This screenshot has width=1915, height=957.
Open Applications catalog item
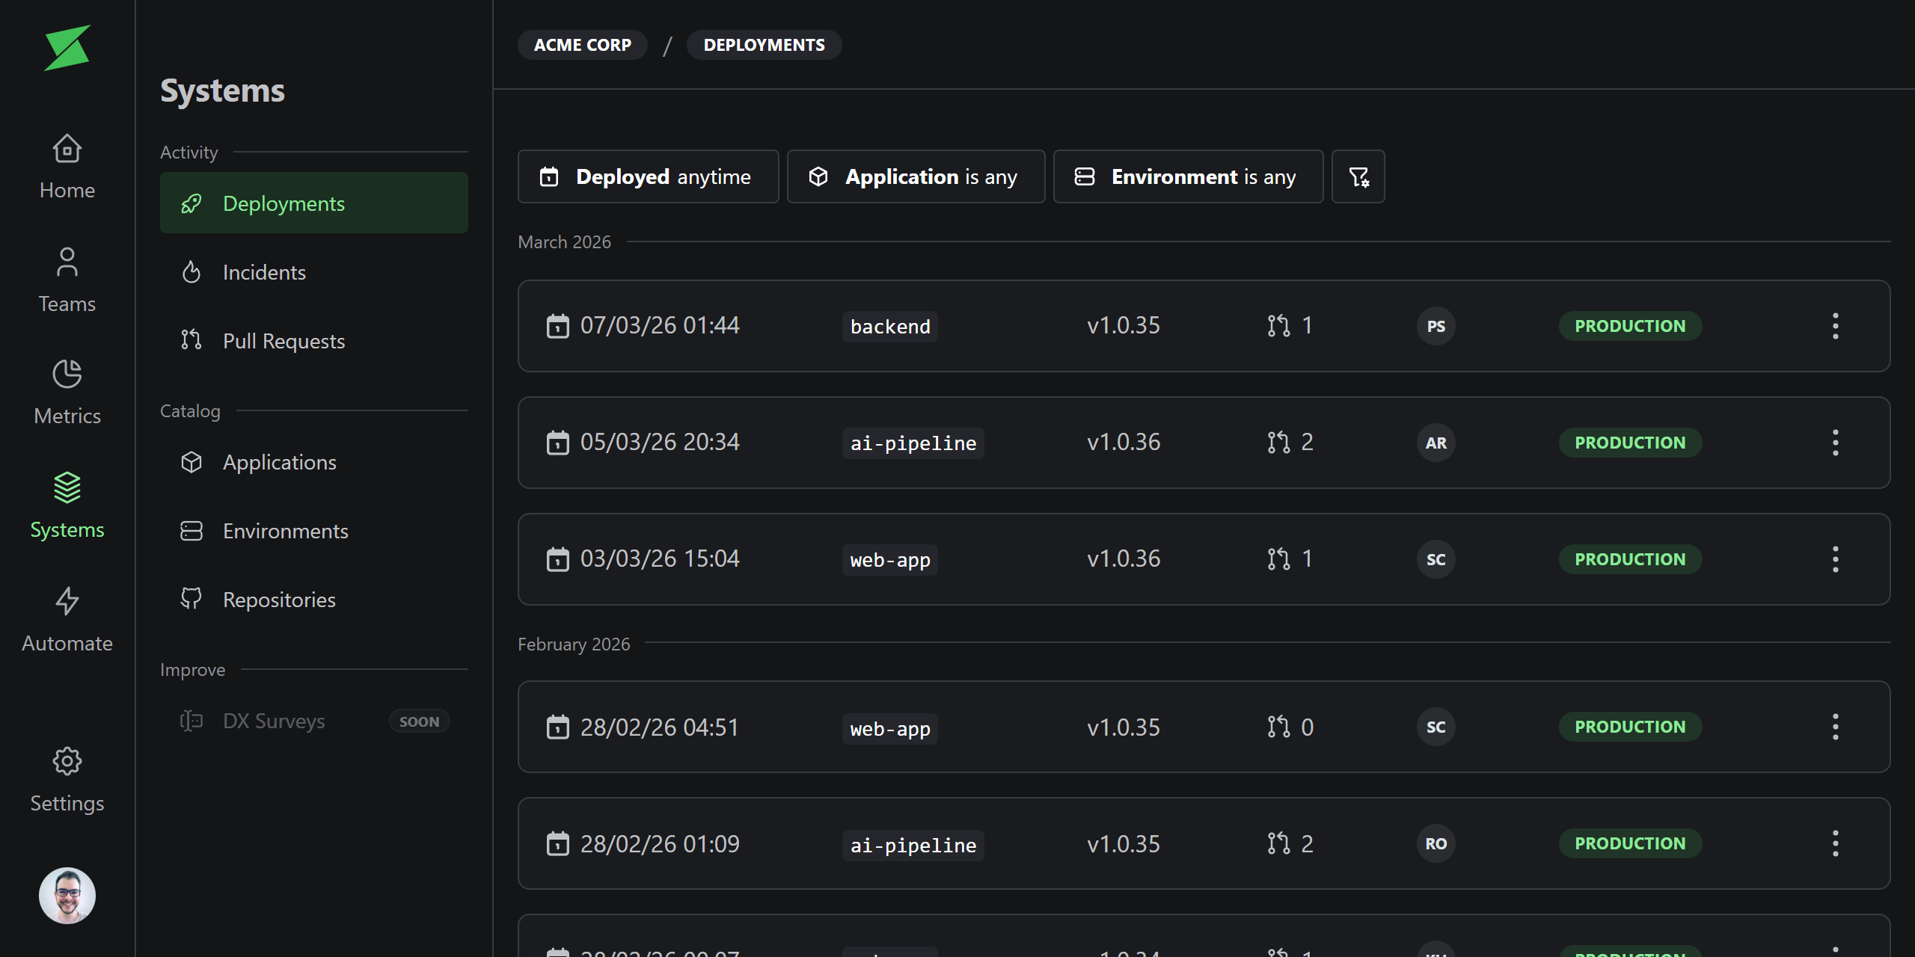click(x=279, y=462)
